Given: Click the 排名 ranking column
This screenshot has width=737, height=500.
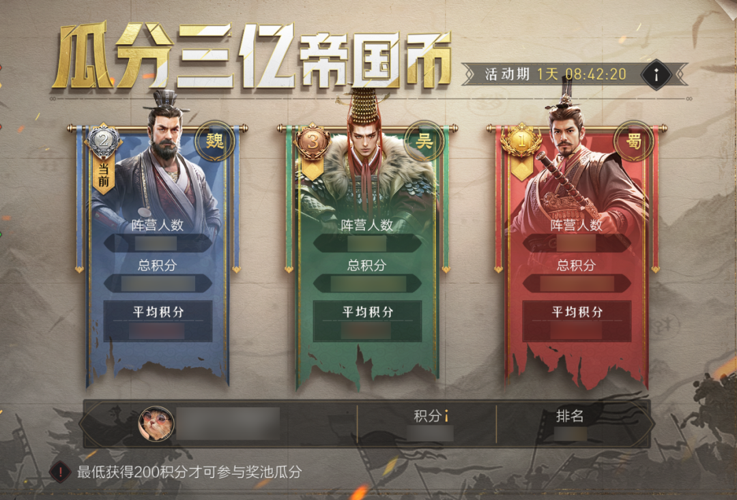Looking at the screenshot, I should coord(570,424).
